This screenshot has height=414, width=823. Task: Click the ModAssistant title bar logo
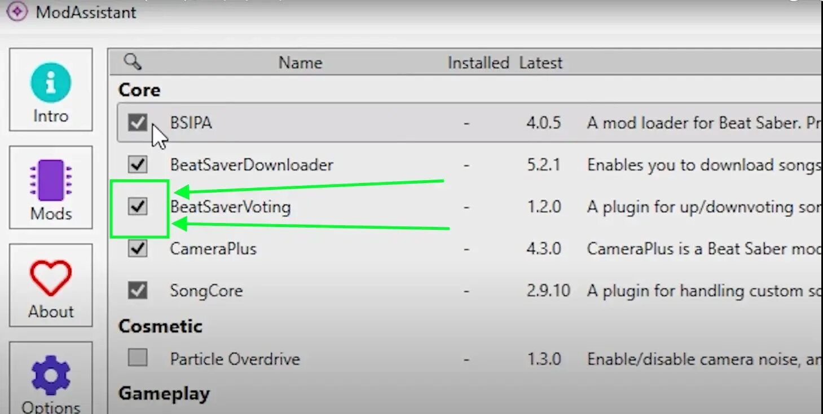click(17, 11)
